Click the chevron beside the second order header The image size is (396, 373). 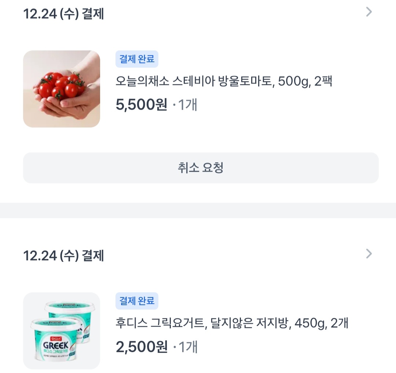click(x=368, y=253)
